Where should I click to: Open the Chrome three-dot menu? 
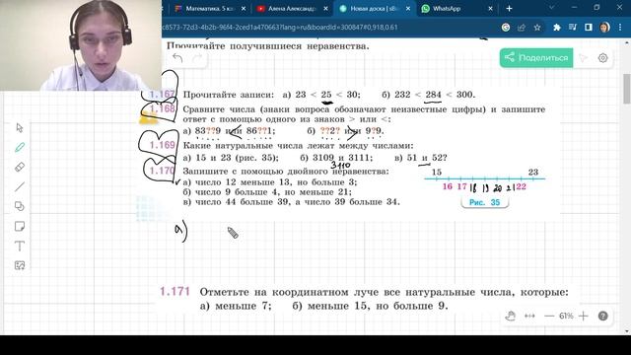coord(620,28)
